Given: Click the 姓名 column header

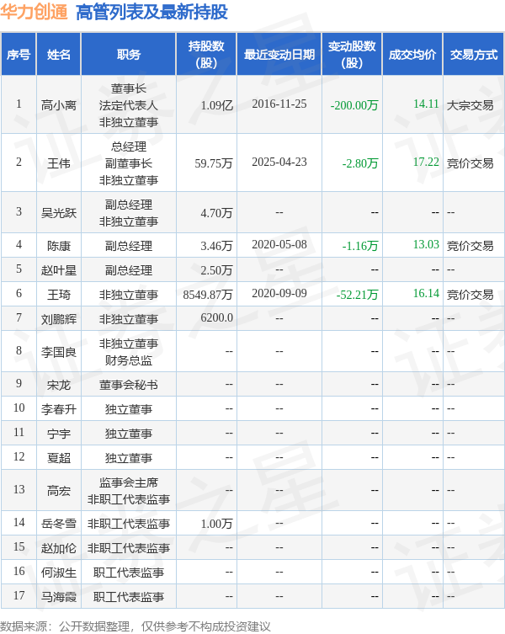Looking at the screenshot, I should click(59, 54).
